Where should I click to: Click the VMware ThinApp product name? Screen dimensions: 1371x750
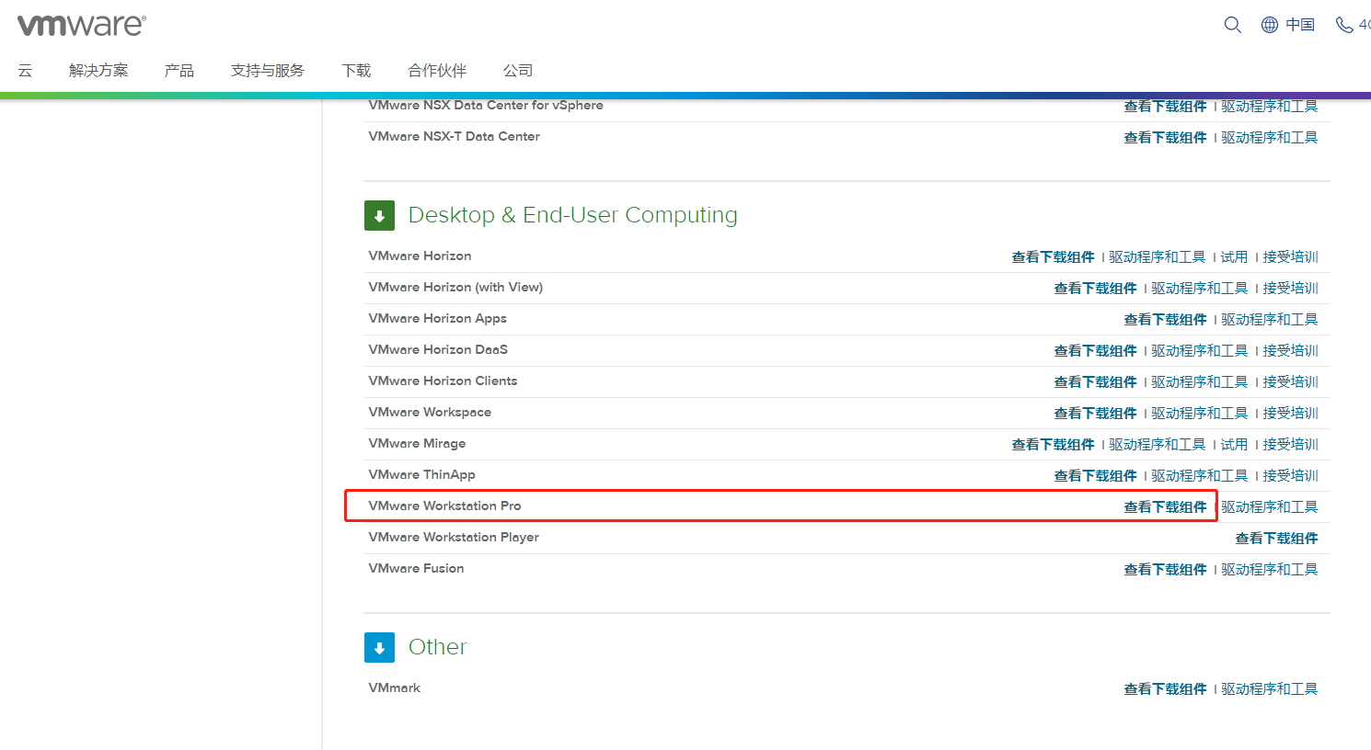click(421, 474)
